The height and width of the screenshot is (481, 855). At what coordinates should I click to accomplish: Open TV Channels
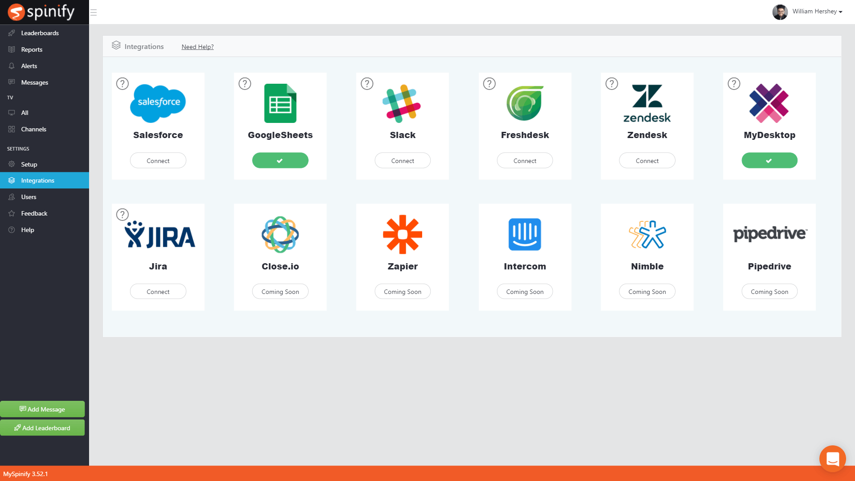point(45,129)
